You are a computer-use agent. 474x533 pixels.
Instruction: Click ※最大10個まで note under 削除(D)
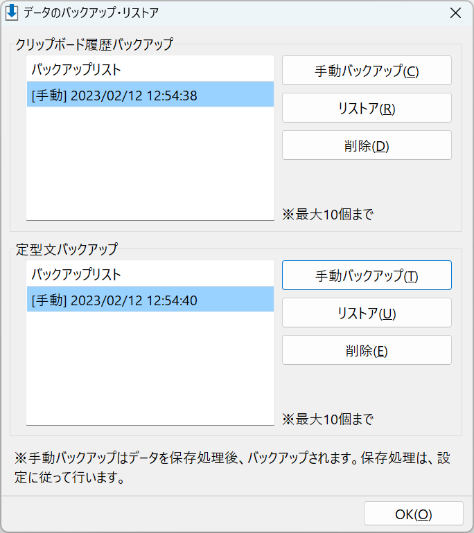coord(328,215)
